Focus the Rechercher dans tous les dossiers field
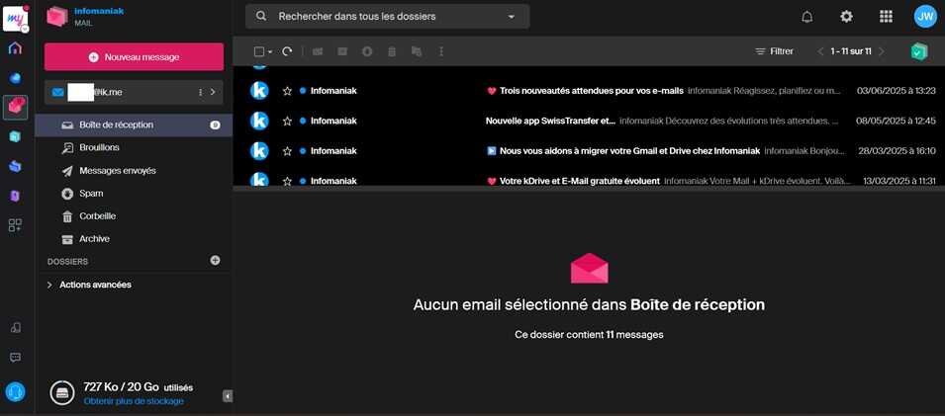 pos(386,17)
